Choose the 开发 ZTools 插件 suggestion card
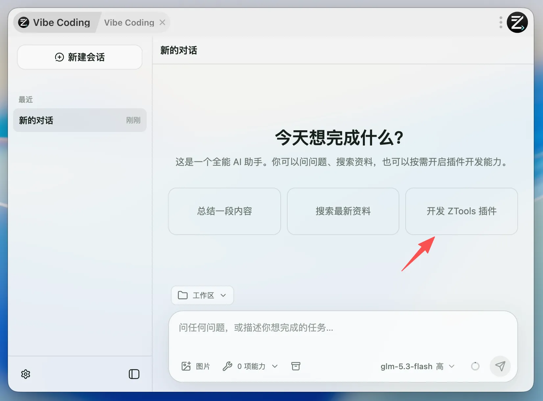The width and height of the screenshot is (543, 401). [x=461, y=211]
